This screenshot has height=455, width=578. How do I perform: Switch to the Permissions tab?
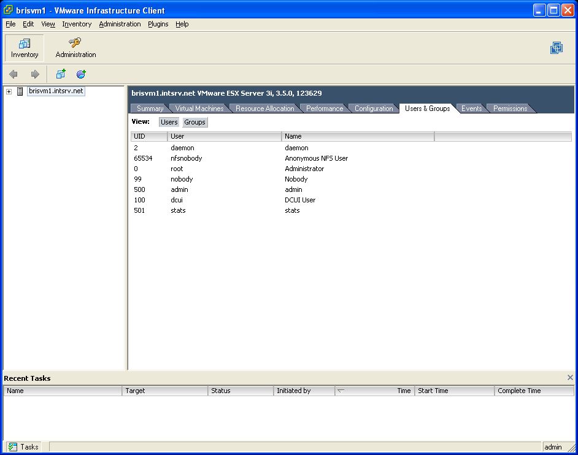(510, 109)
